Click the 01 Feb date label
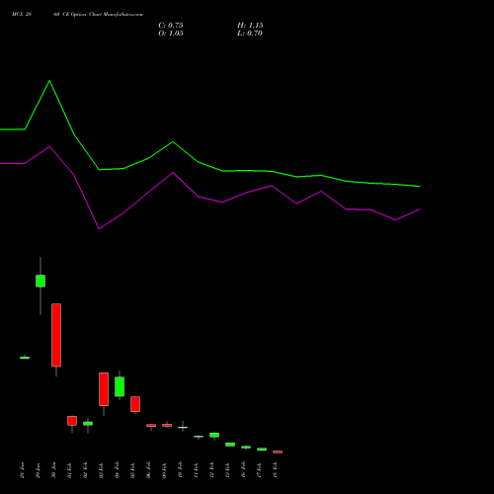The height and width of the screenshot is (494, 494). tap(69, 470)
